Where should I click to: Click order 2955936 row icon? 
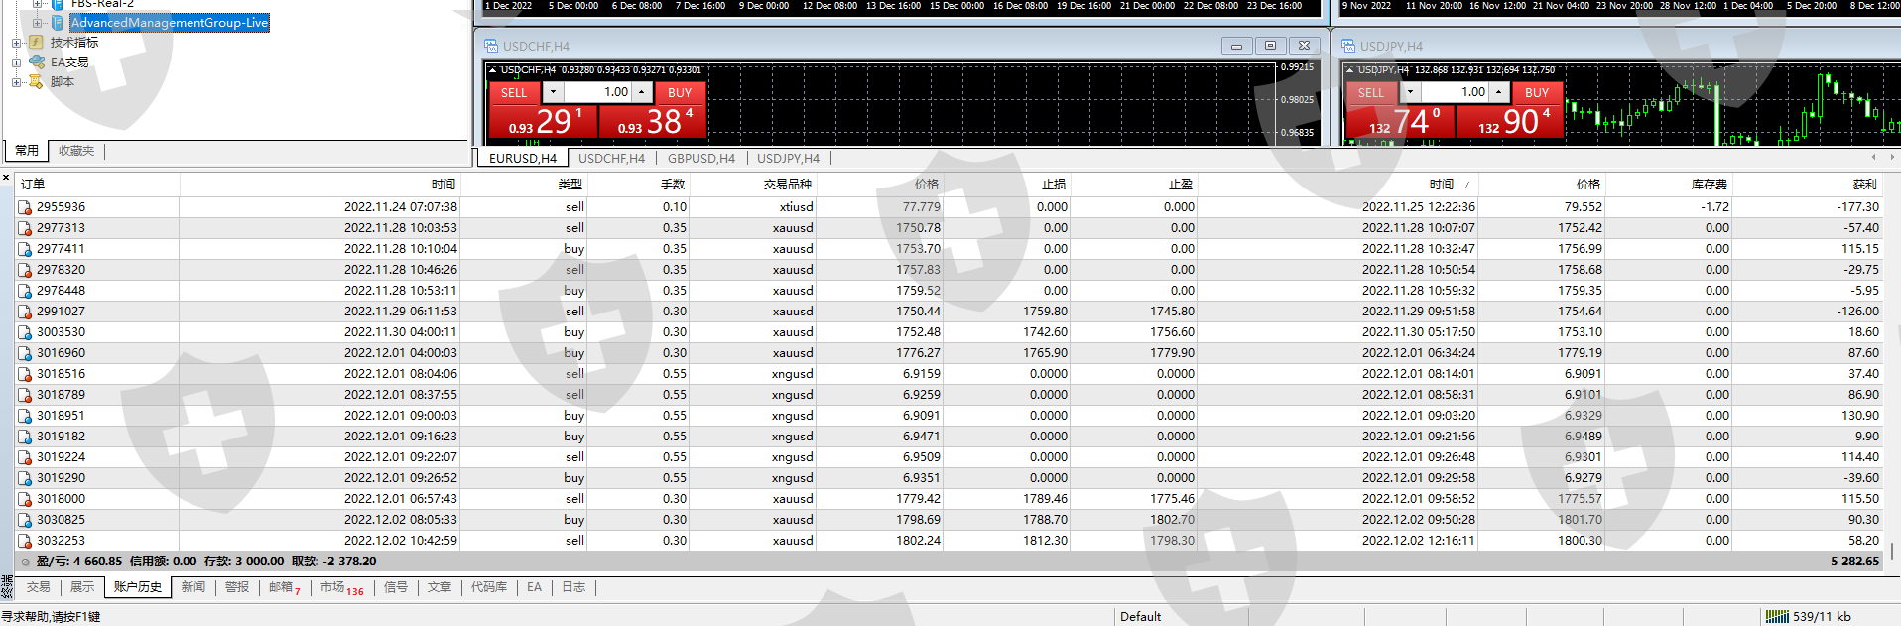(x=25, y=207)
